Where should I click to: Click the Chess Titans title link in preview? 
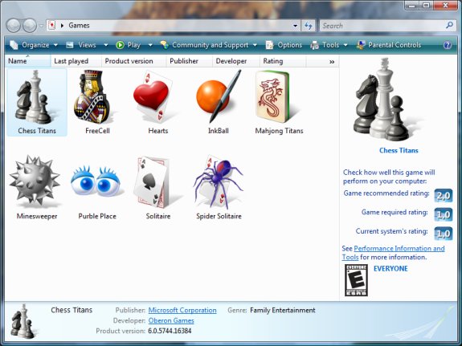point(399,150)
